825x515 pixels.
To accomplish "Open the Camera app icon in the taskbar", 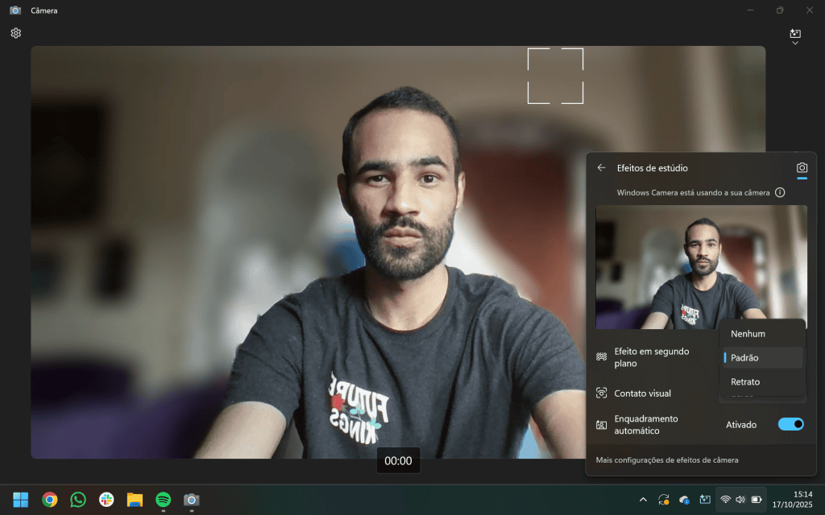I will tap(192, 499).
